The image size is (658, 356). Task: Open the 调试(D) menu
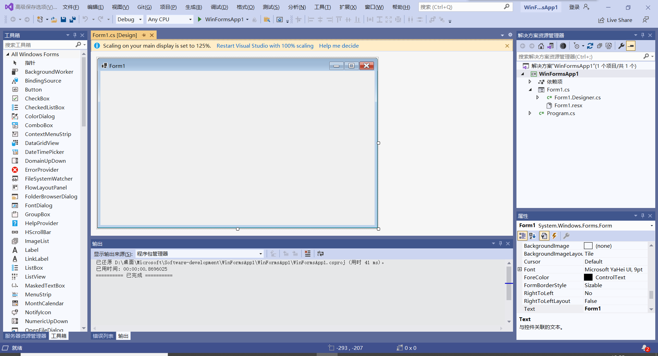point(219,7)
